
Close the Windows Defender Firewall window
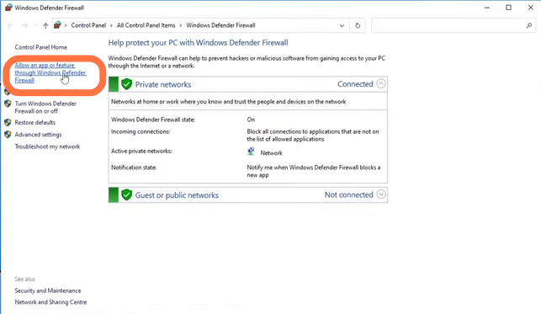pyautogui.click(x=531, y=8)
